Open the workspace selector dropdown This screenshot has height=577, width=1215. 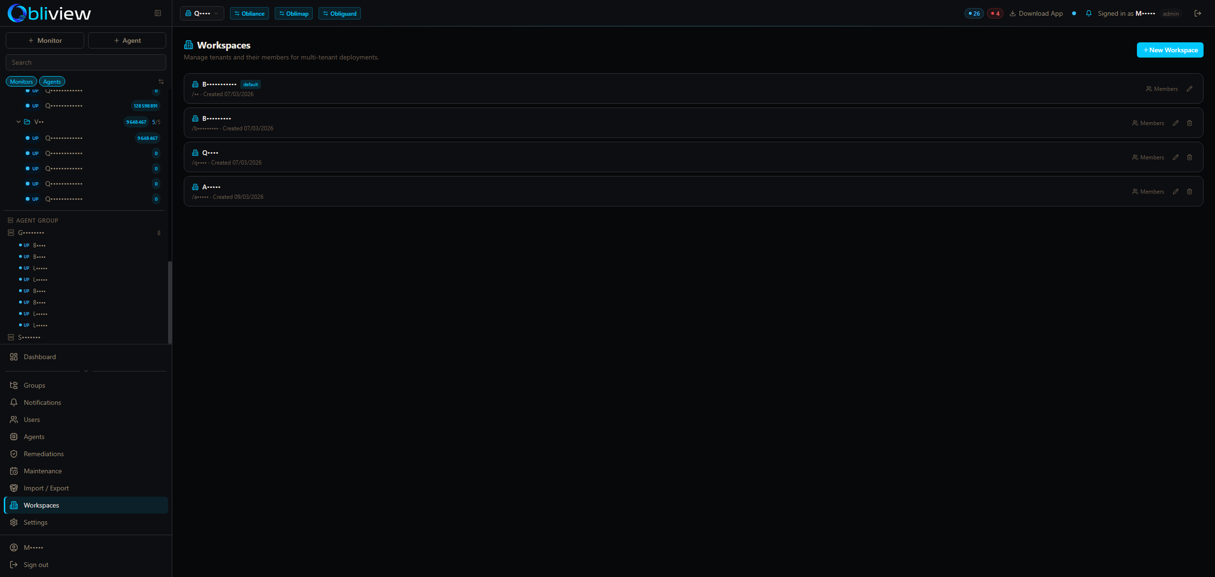coord(202,13)
